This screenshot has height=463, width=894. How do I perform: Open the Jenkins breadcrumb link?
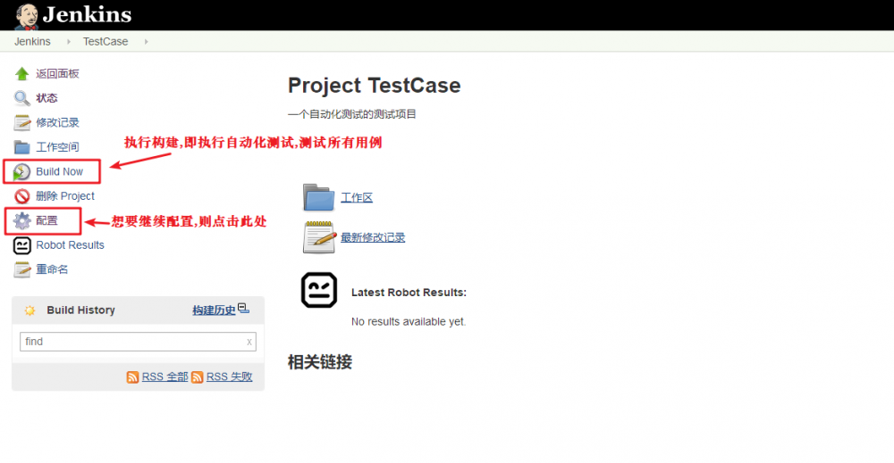point(32,42)
